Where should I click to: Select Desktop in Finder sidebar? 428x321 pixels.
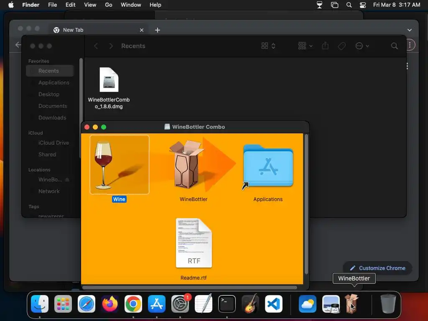coord(50,94)
